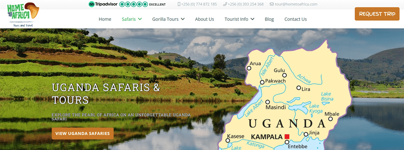Click the Masindi city marker on map
This screenshot has width=404, height=150.
point(268,102)
